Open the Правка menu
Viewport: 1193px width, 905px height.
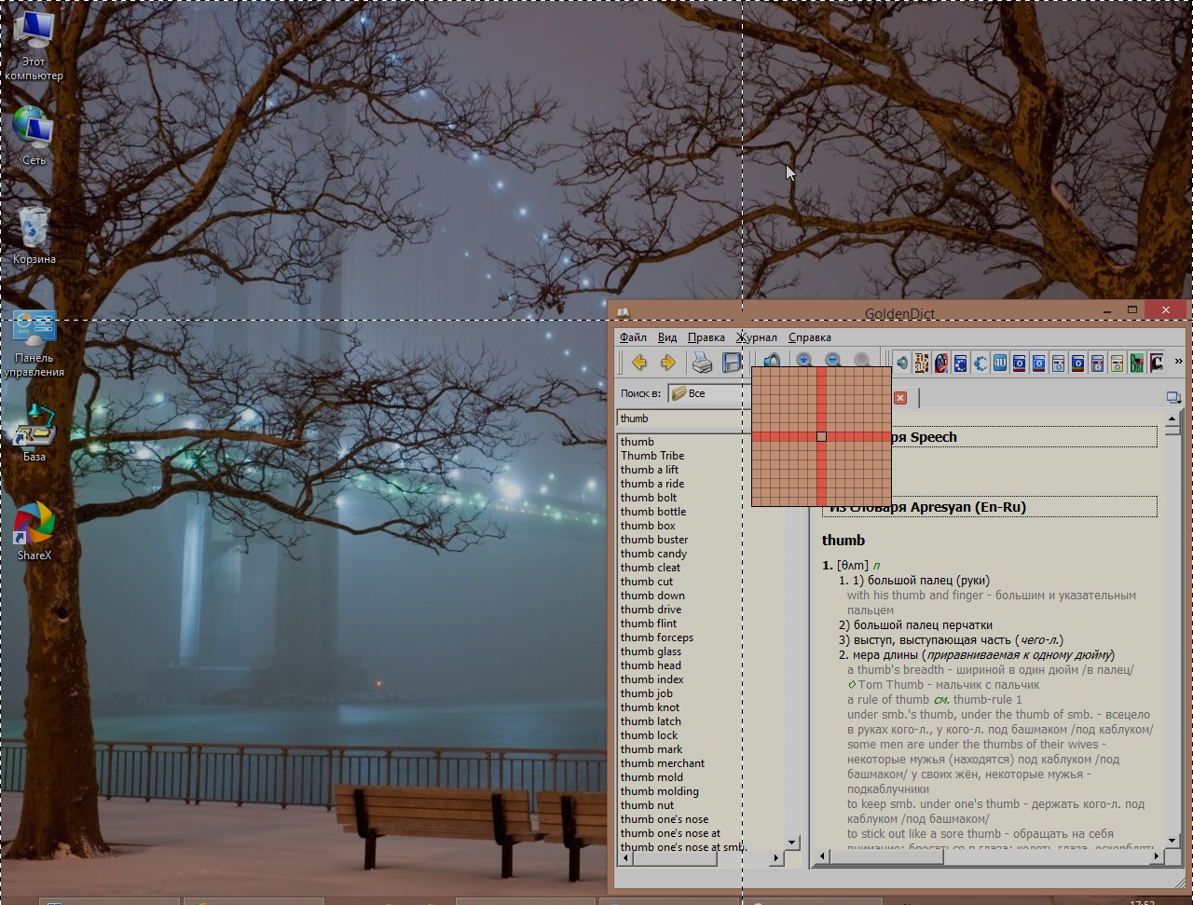(x=706, y=337)
